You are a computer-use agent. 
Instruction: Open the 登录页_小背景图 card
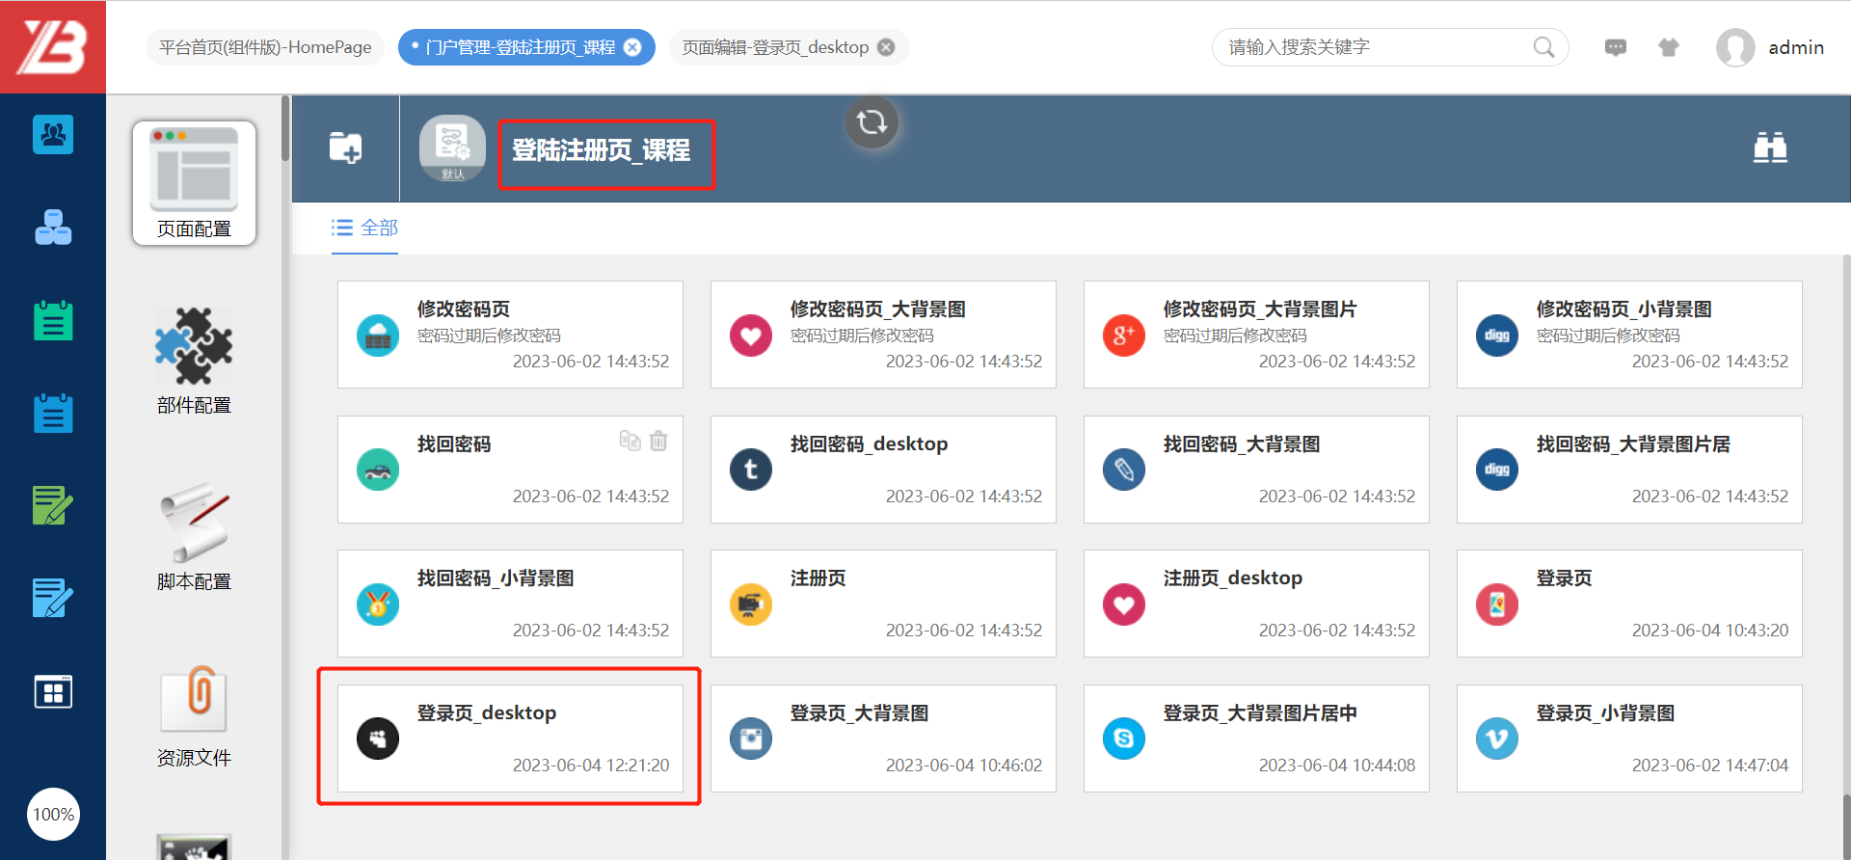click(1629, 739)
